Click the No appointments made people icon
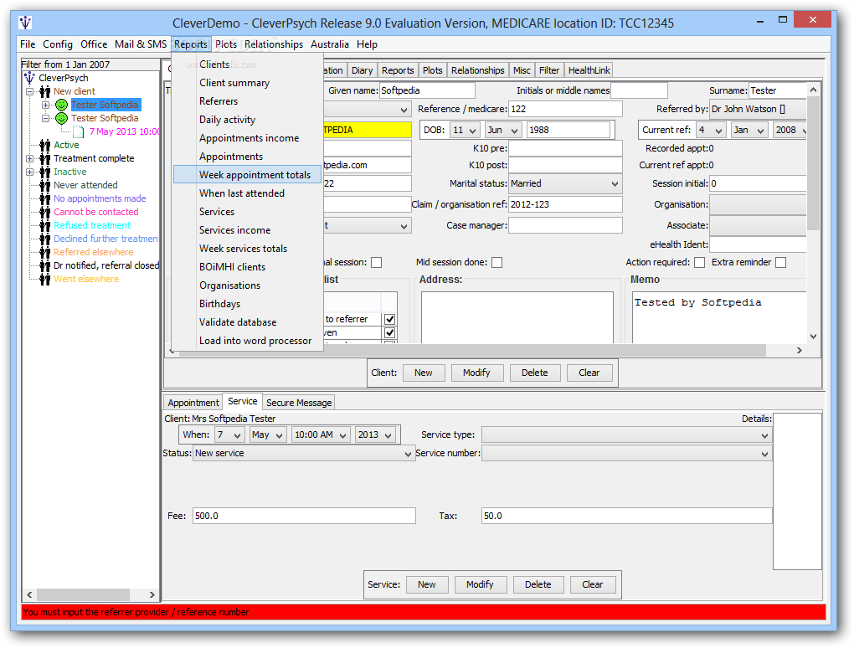This screenshot has width=854, height=648. (45, 198)
